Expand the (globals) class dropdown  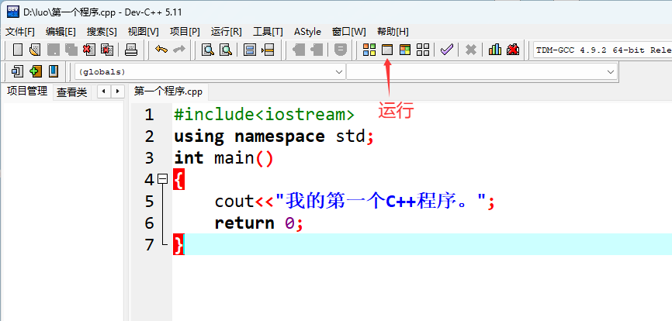(x=338, y=72)
